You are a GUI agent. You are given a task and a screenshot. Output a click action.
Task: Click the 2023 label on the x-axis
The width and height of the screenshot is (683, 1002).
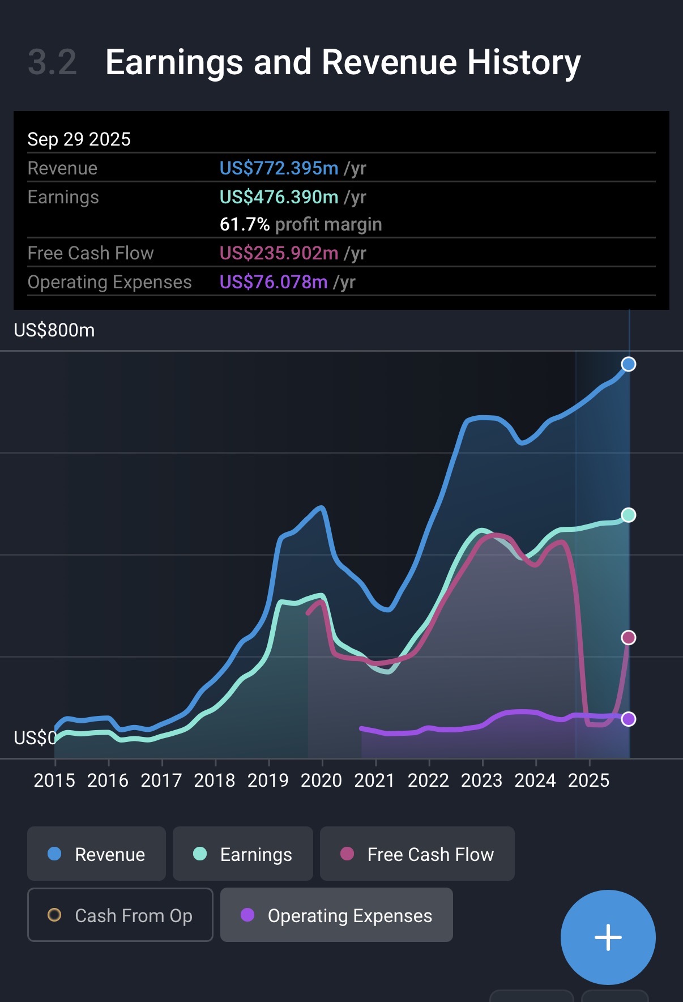tap(481, 781)
